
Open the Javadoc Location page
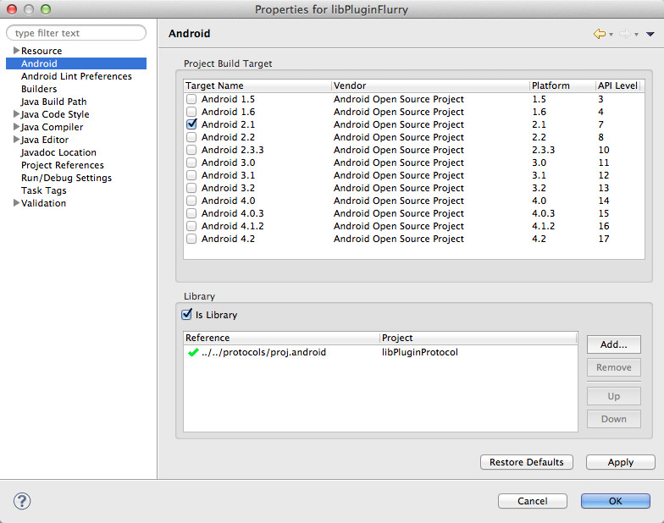[58, 152]
